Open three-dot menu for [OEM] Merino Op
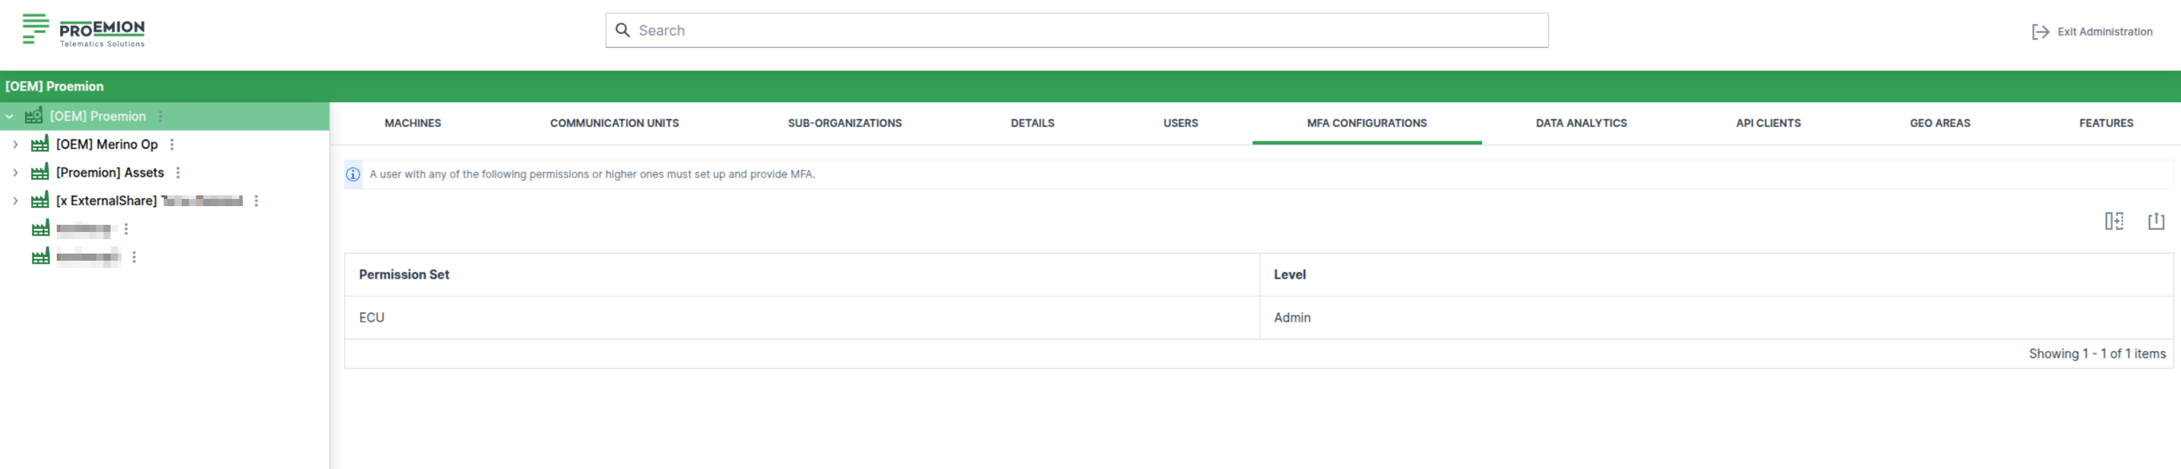Screen dimensions: 2181x469 pos(172,145)
